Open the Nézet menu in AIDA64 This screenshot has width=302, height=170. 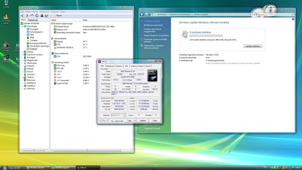(28, 11)
